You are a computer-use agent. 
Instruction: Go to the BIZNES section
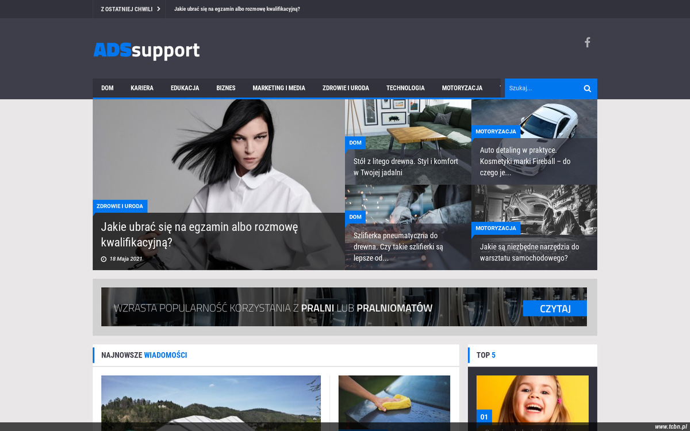[x=226, y=88]
